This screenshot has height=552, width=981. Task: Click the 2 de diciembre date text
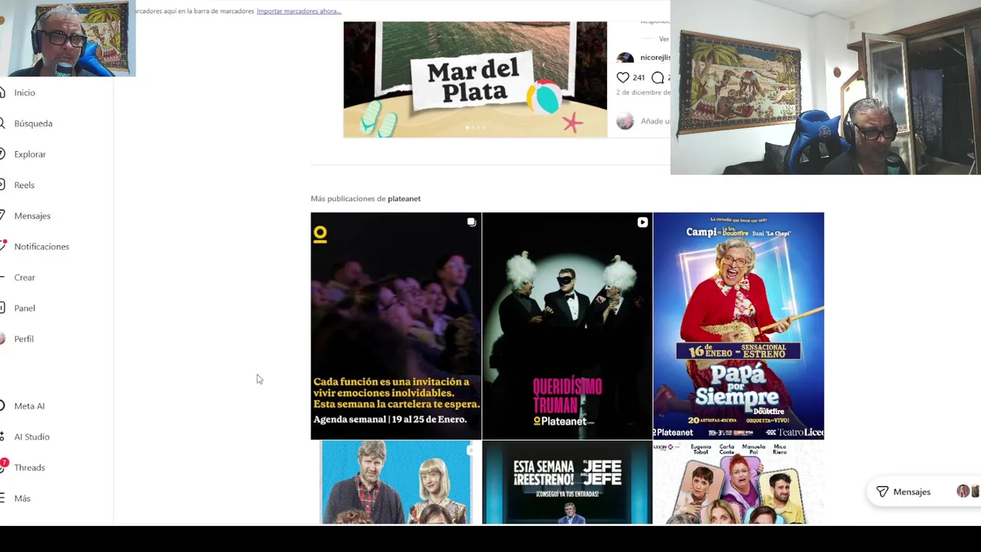tap(644, 92)
